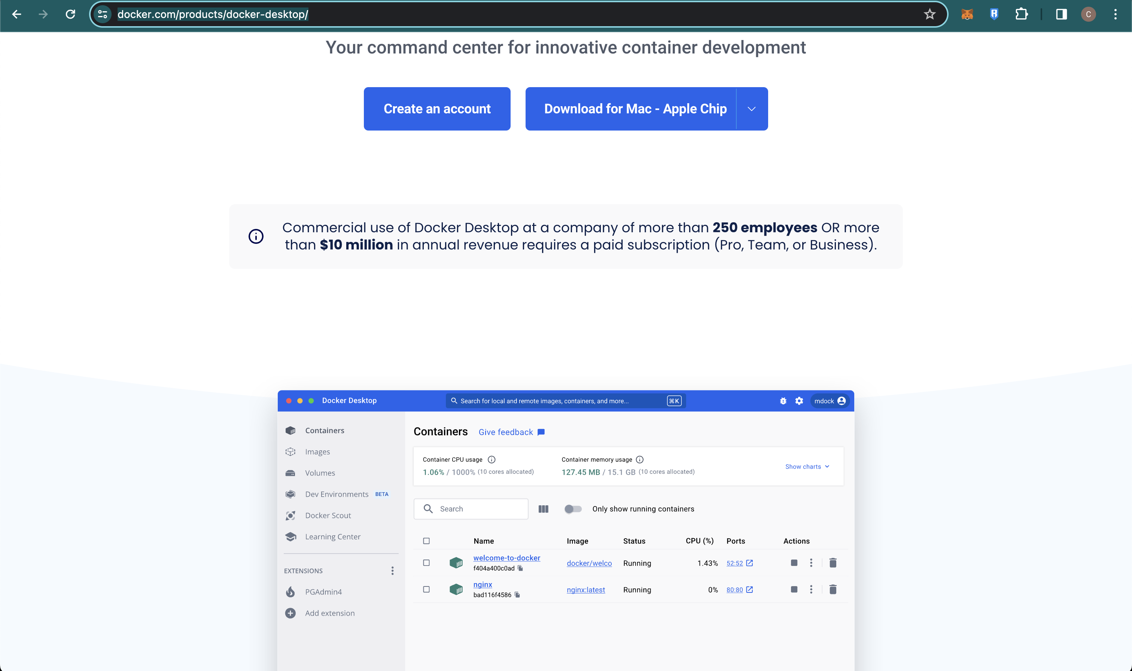Select Images in the Docker sidebar
Viewport: 1132px width, 671px height.
click(x=317, y=452)
